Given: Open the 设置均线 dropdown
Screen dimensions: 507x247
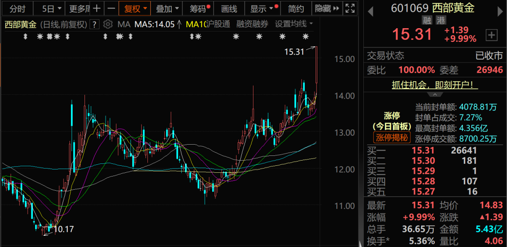Looking at the screenshot, I should click(294, 24).
